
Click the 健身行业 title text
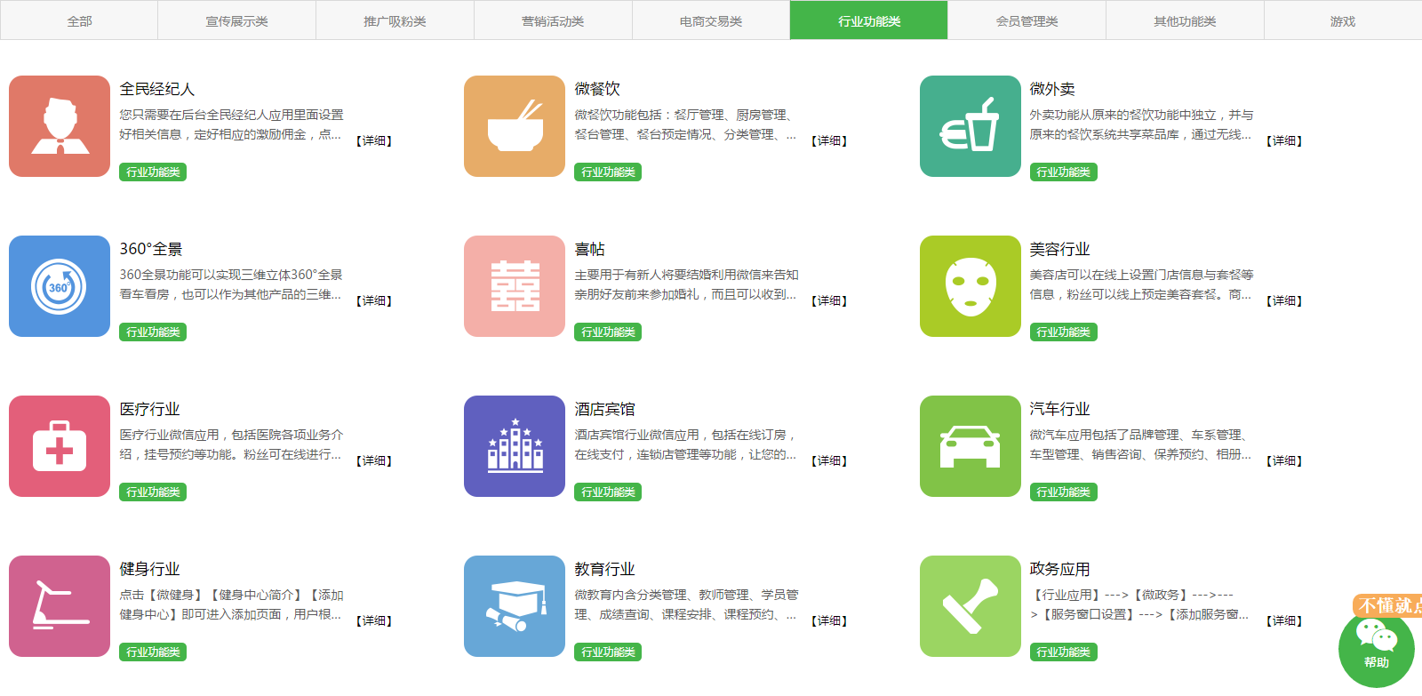tap(150, 569)
